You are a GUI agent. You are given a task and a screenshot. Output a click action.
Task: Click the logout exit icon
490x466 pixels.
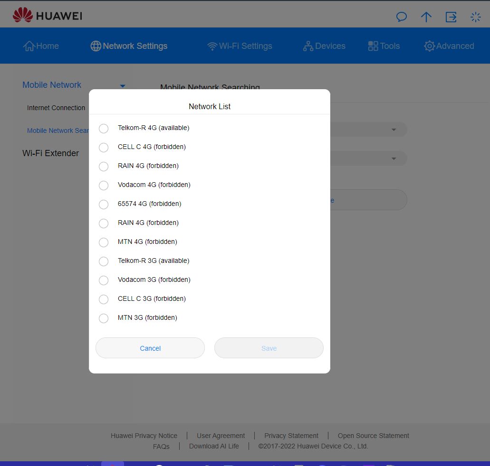(x=451, y=17)
